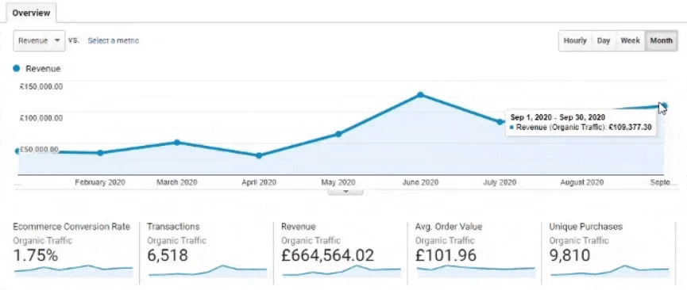Open the Avg. Order Value sparkline
Screen dimensions: 687x290
coord(476,271)
